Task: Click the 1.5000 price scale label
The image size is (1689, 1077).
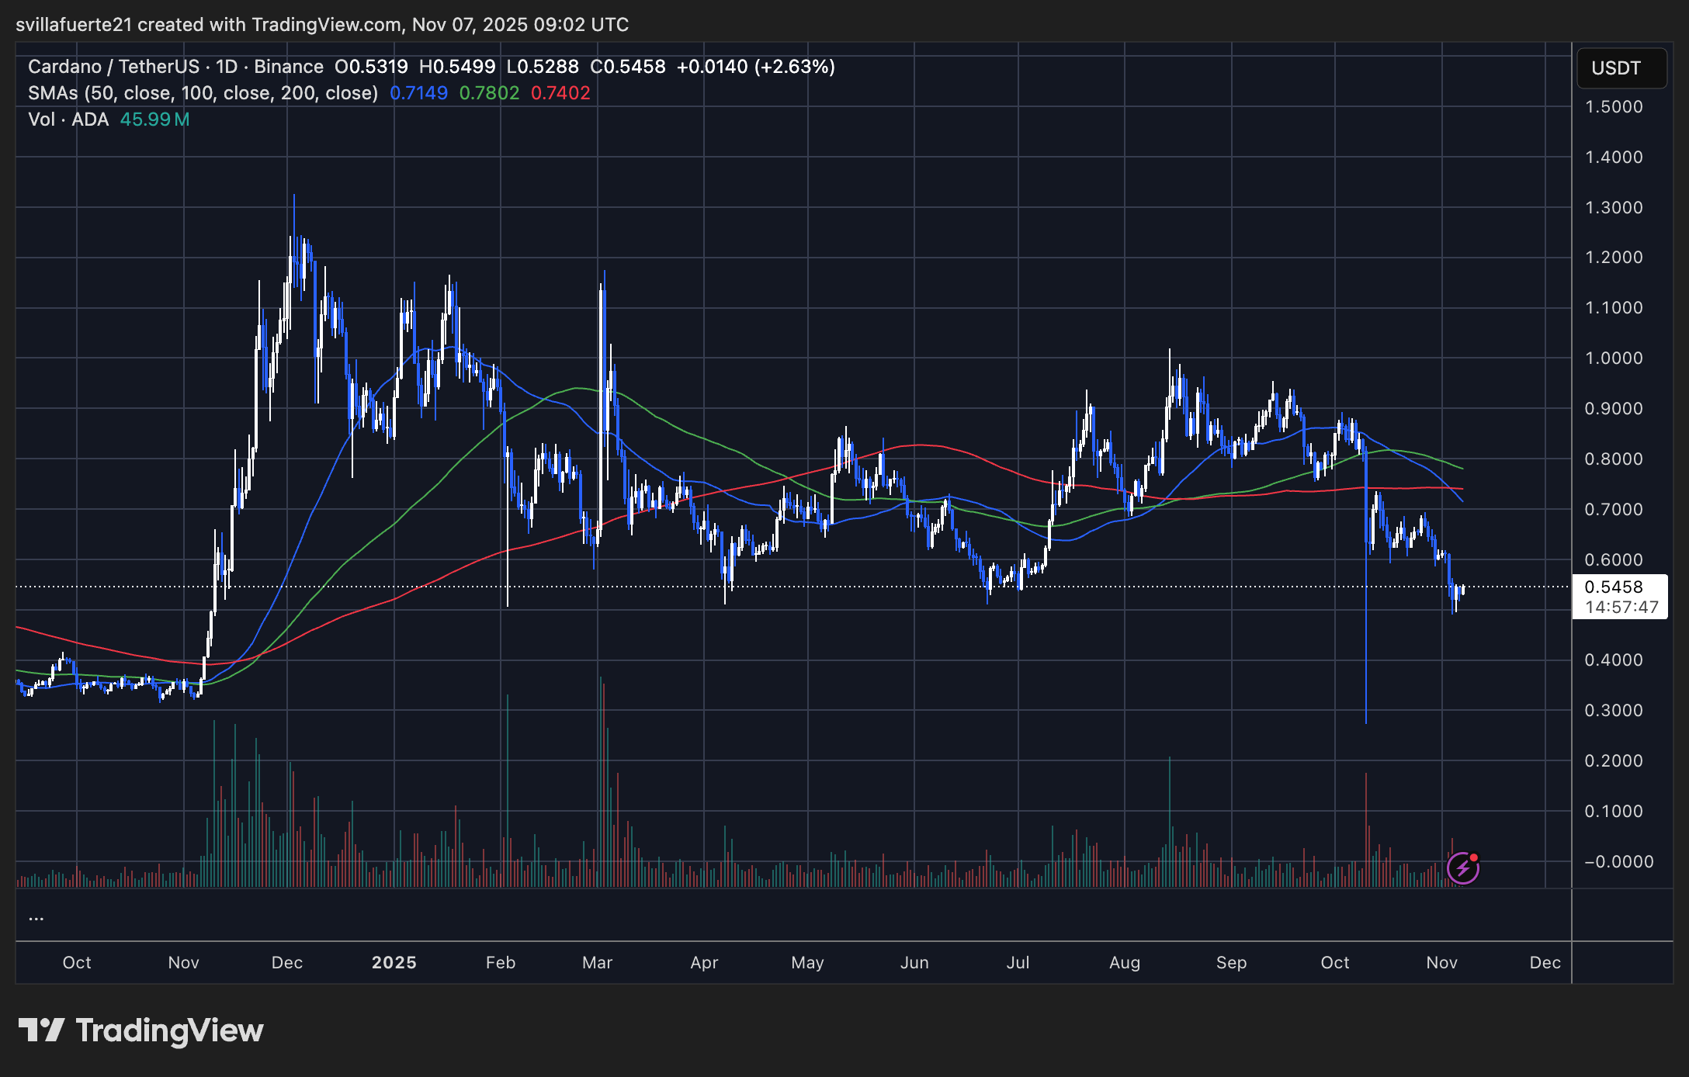Action: tap(1614, 107)
